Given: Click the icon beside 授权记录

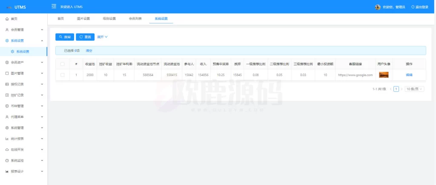Looking at the screenshot, I should 7,84.
